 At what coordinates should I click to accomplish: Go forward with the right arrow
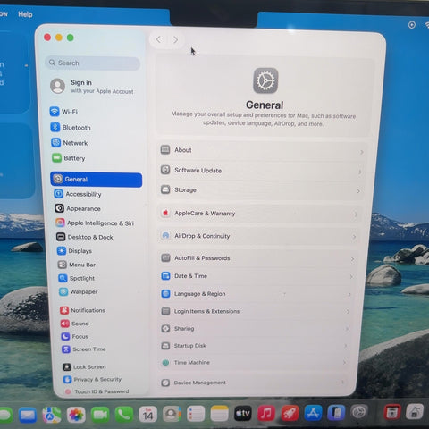pos(175,39)
